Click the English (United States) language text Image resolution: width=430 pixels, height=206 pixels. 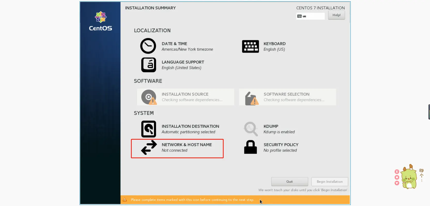point(181,68)
